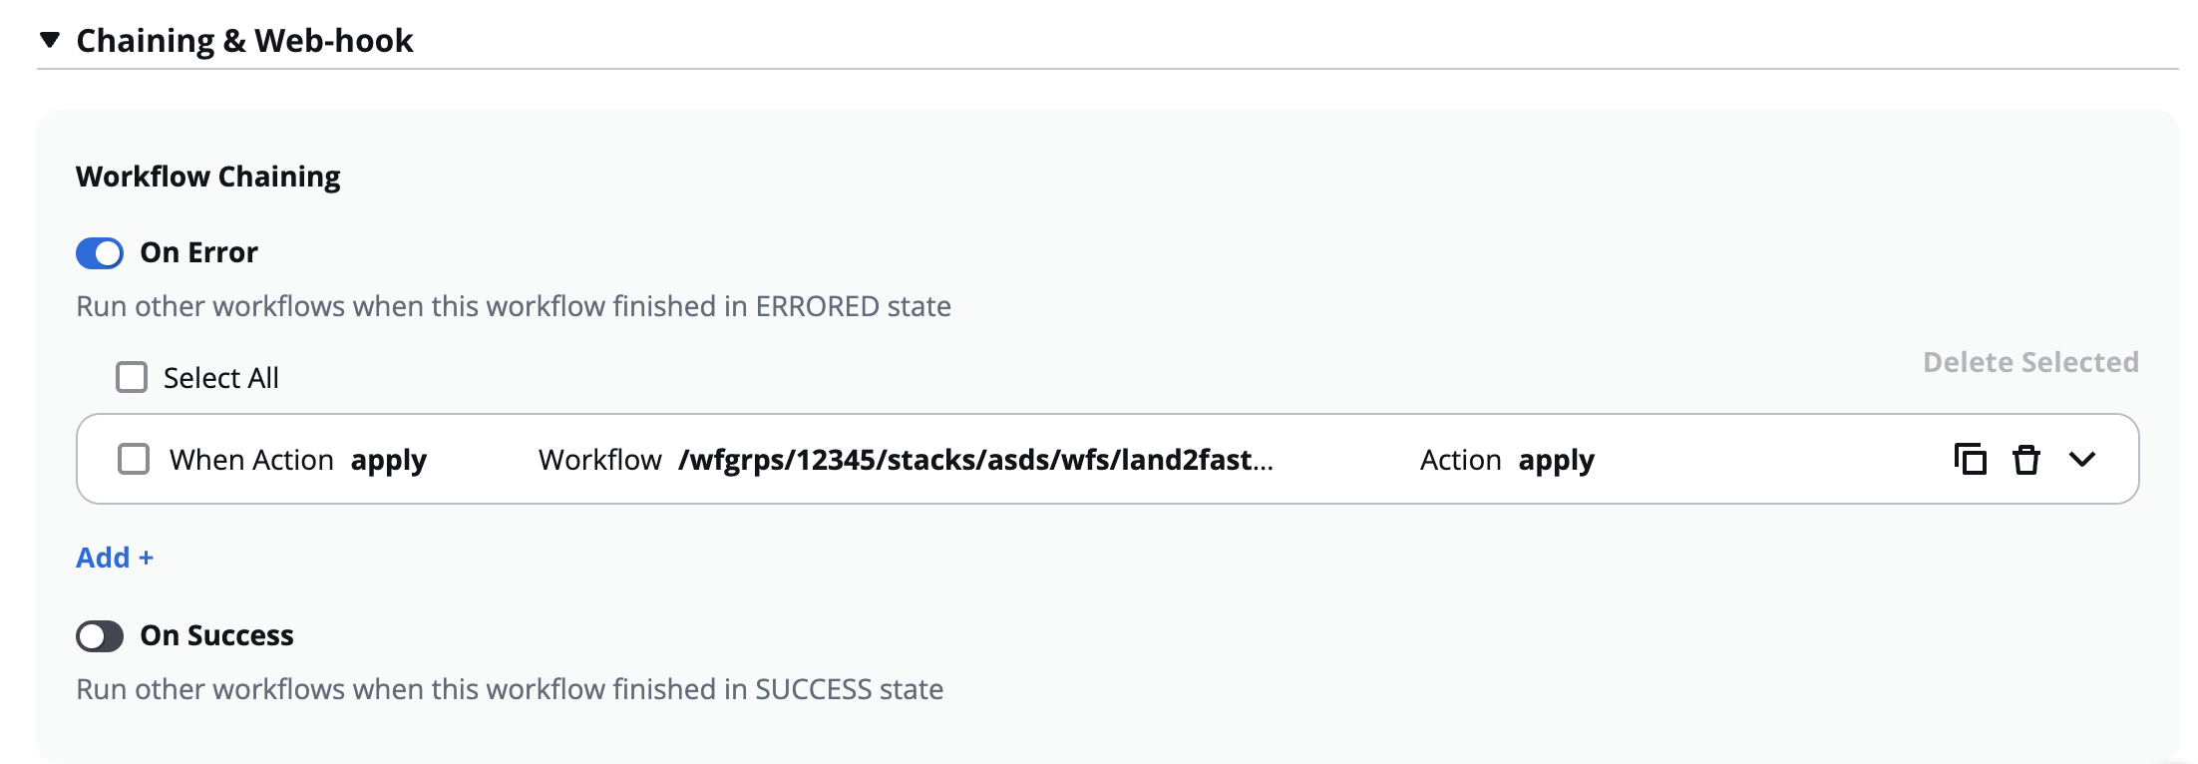Click the On Success label
Image resolution: width=2198 pixels, height=764 pixels.
point(216,636)
